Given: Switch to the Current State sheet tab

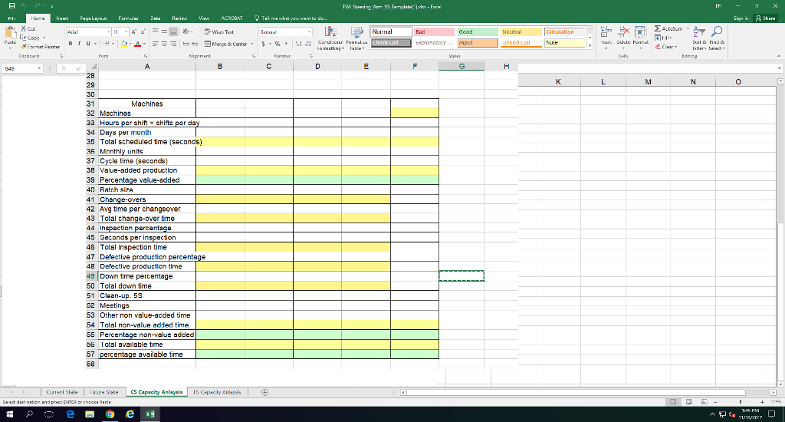Looking at the screenshot, I should pyautogui.click(x=62, y=392).
